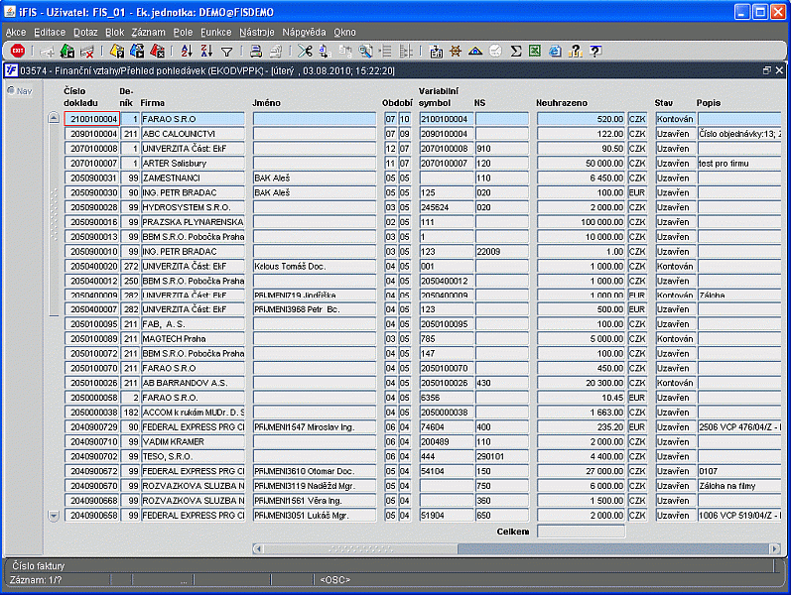Screen dimensions: 791x595
Task: Click the record scroll down arrow
Action: pyautogui.click(x=54, y=516)
